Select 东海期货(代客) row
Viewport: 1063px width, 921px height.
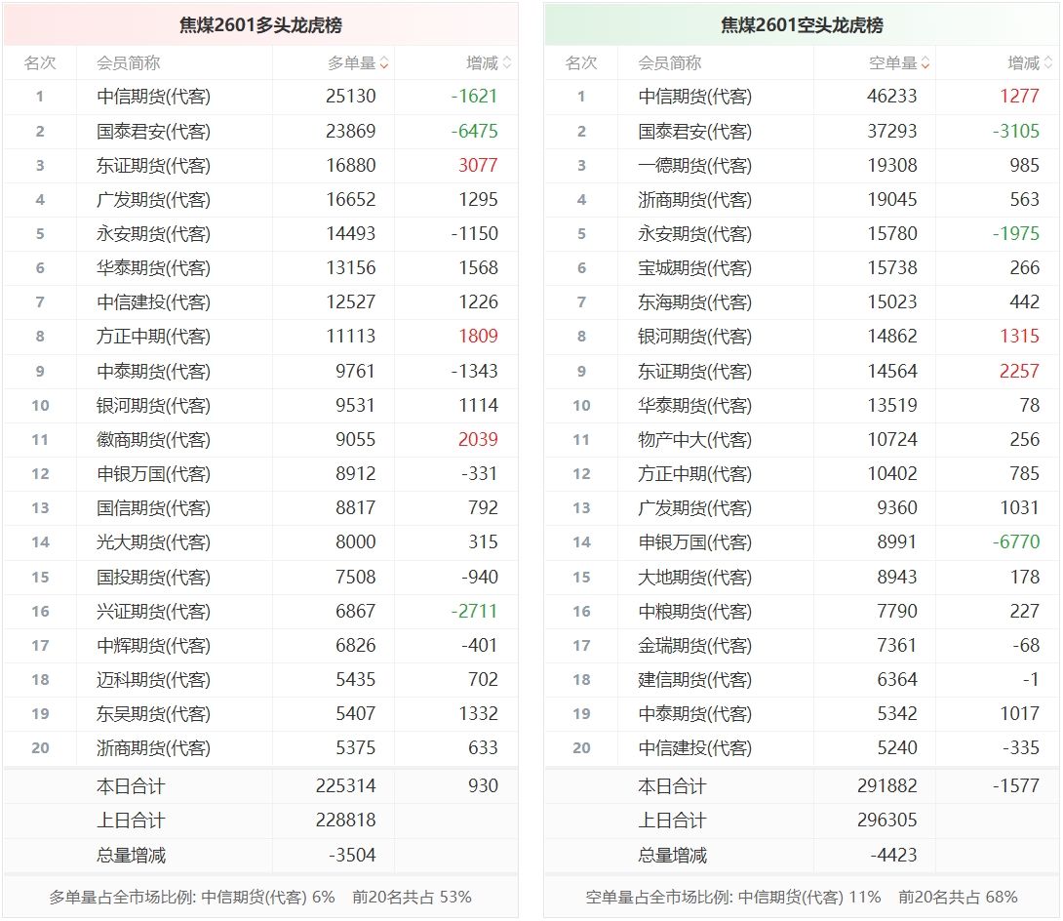(802, 301)
